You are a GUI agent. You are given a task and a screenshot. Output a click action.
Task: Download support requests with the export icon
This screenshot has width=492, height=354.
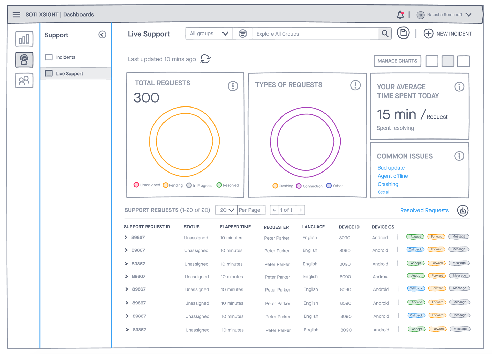coord(463,210)
